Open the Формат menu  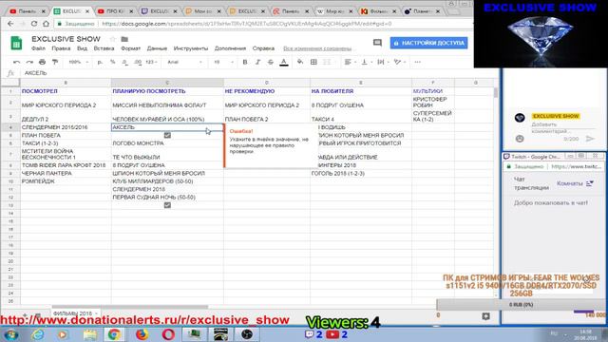tap(131, 48)
